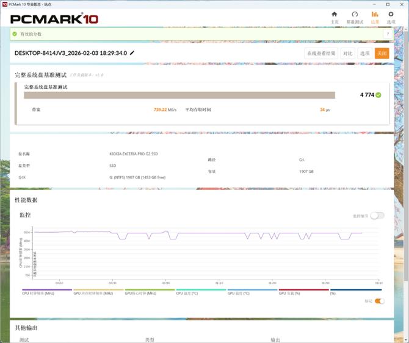Screen dimensions: 409x343
Task: Click the scrollbar down arrow
Action: coord(406,340)
